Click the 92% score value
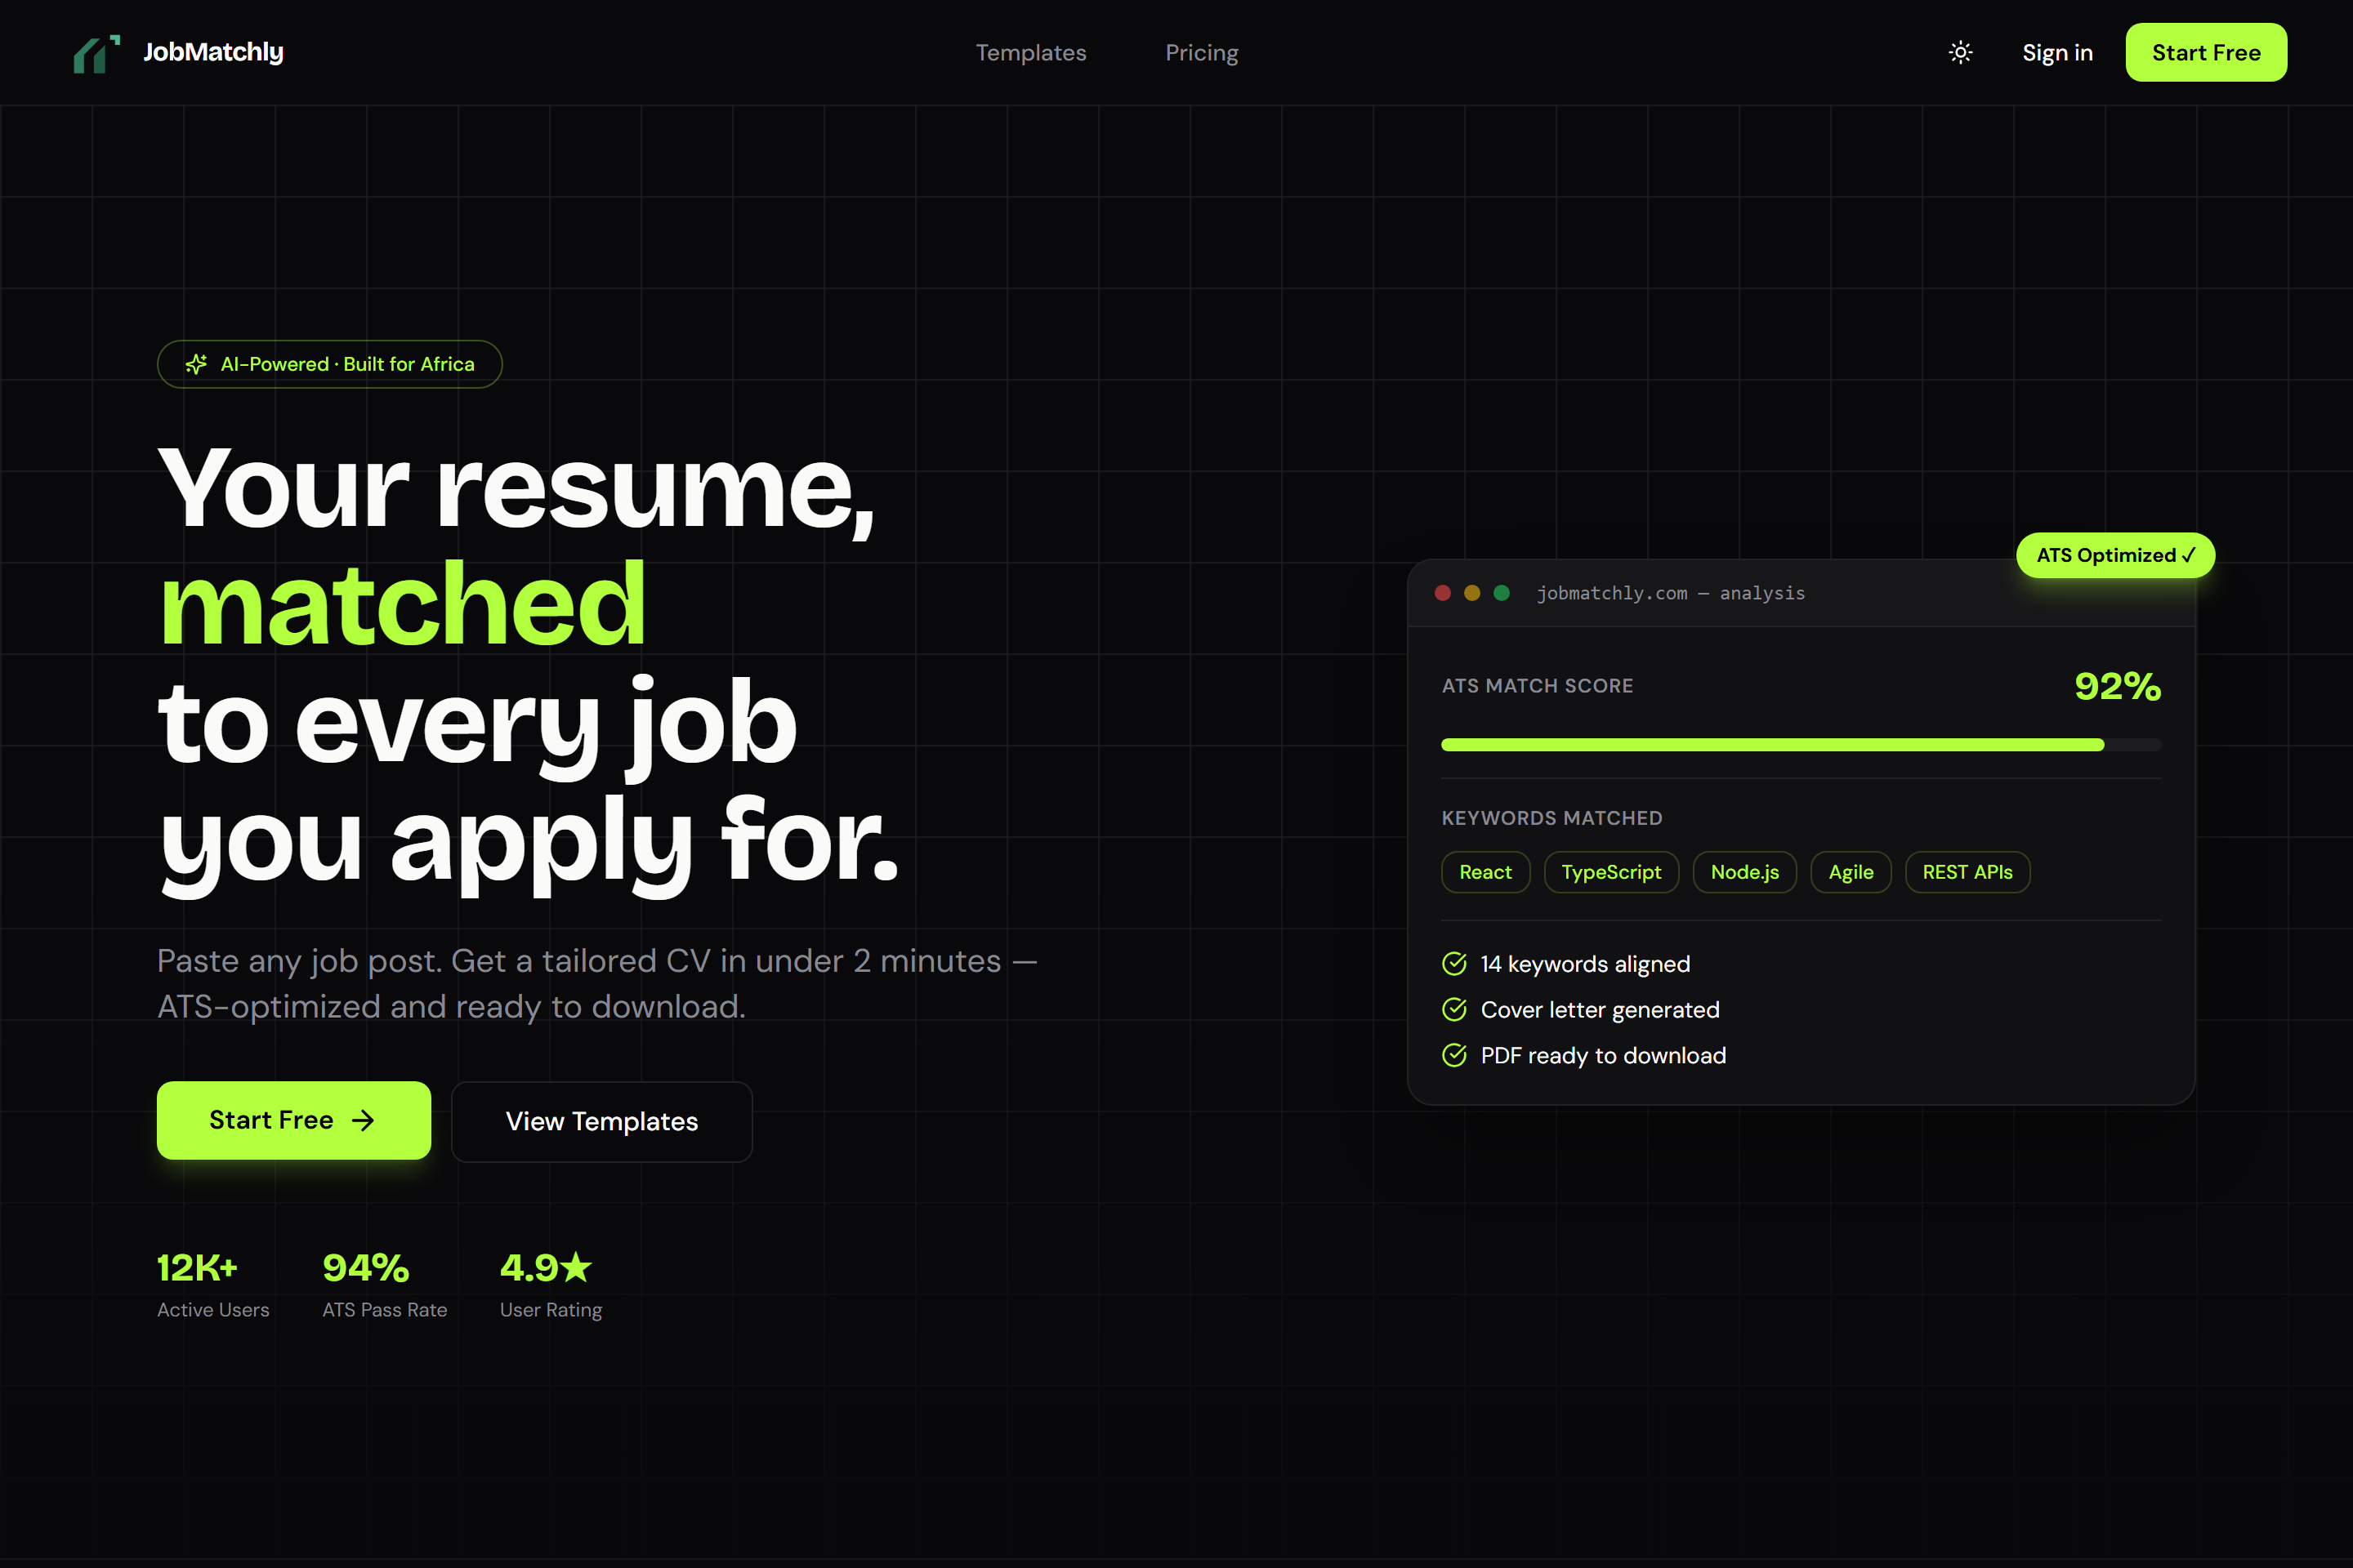The width and height of the screenshot is (2353, 1568). point(2117,686)
